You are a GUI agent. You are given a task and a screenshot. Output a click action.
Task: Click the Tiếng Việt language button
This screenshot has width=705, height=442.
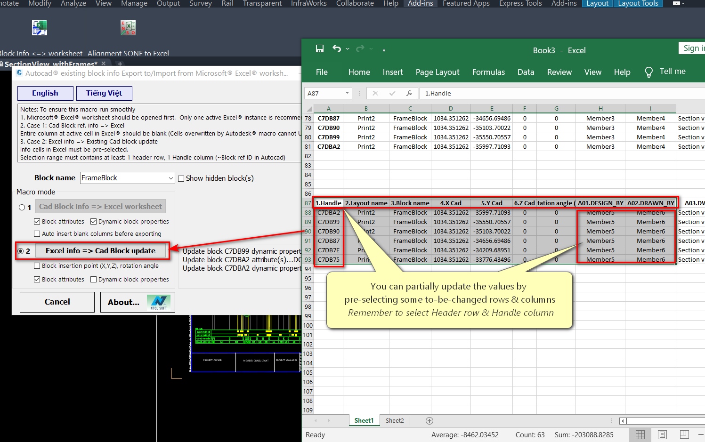(104, 93)
